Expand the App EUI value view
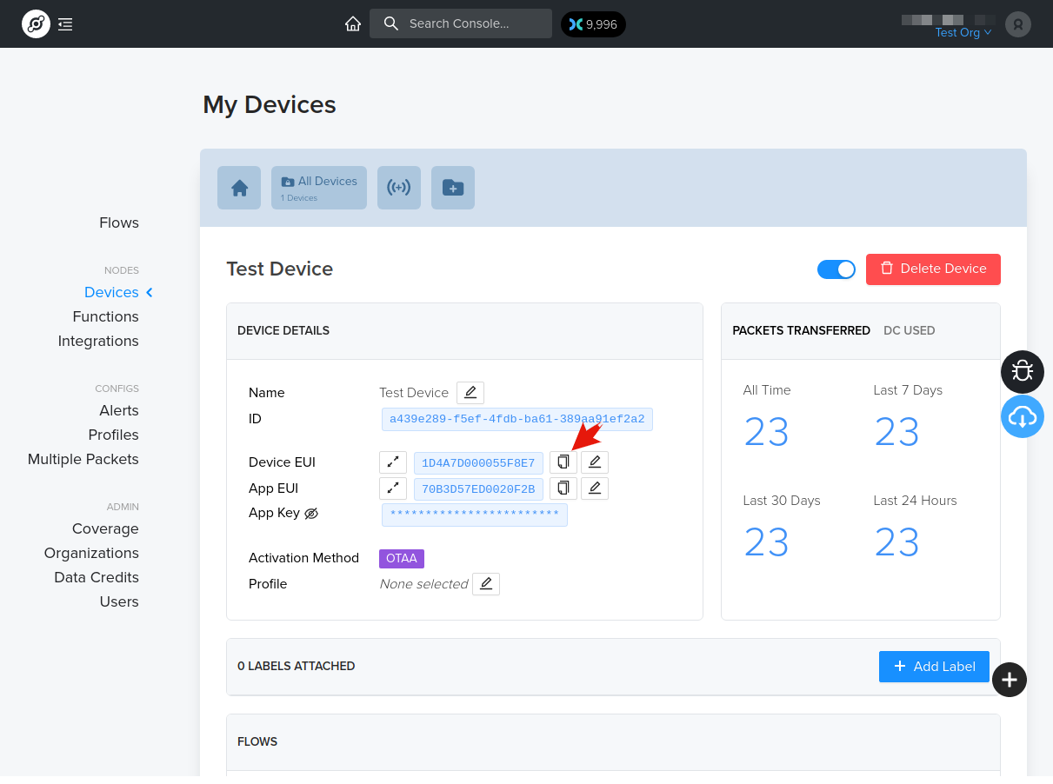The width and height of the screenshot is (1053, 784). click(393, 488)
